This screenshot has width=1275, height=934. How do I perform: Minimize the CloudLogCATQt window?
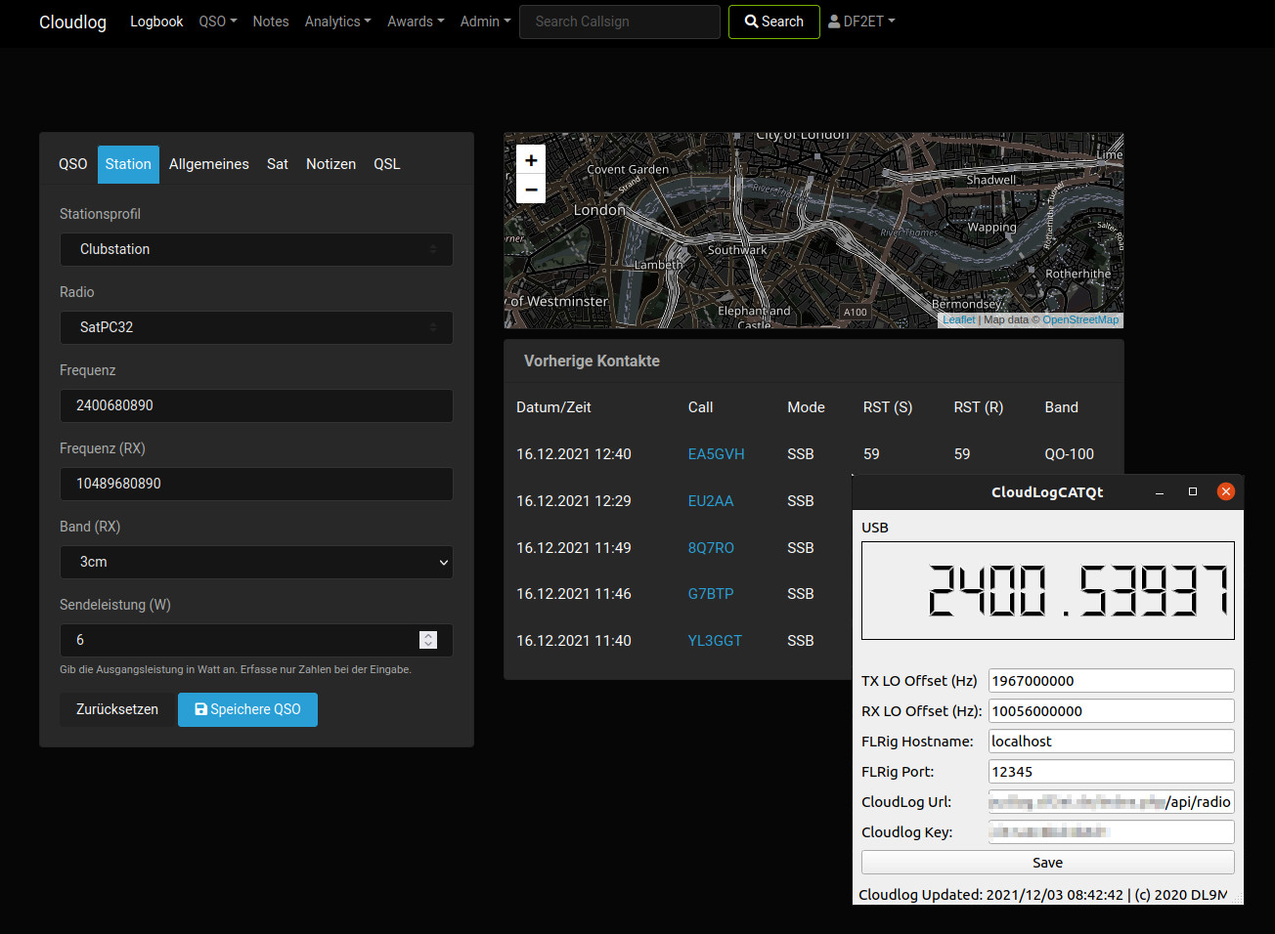[1160, 491]
